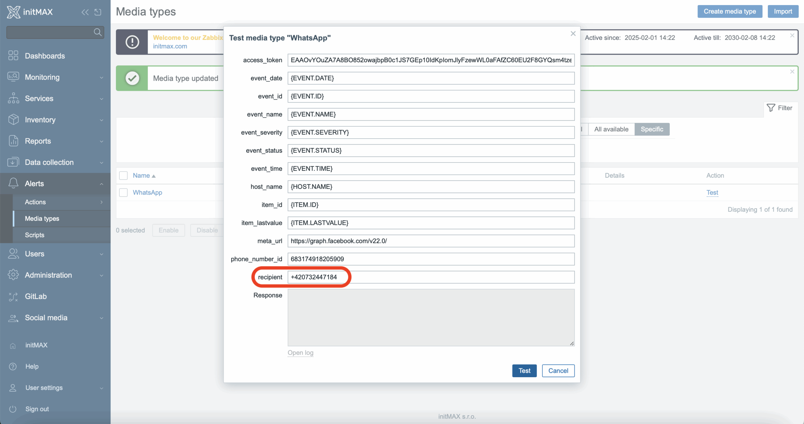
Task: Click the phone_number_id input field
Action: click(x=431, y=259)
